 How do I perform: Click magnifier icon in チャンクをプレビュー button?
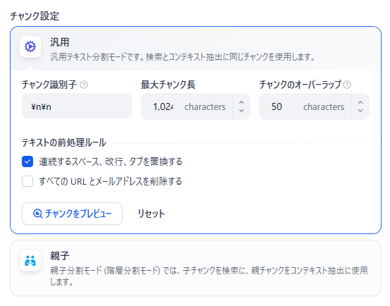point(37,214)
